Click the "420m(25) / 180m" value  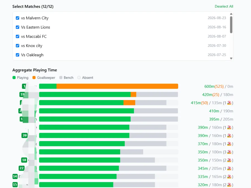(218, 95)
